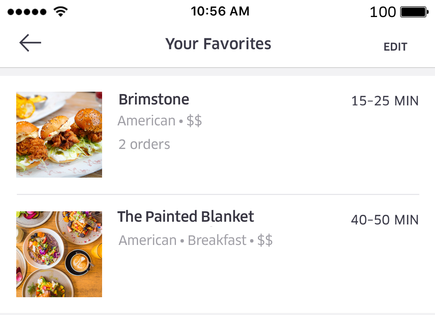Tap the 2 orders label under Brimstone
Screen dimensions: 435x315
(x=144, y=144)
